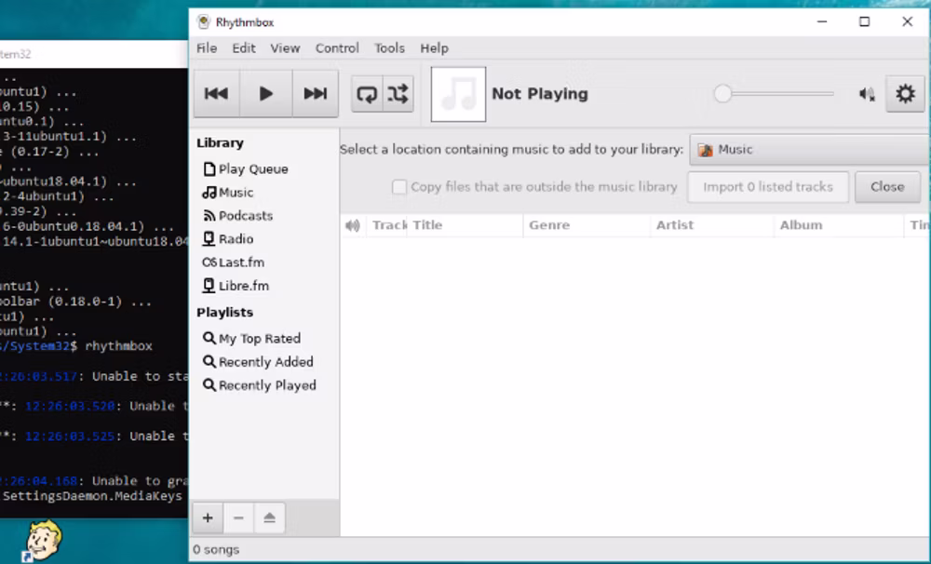Sort by the Album column header
931x564 pixels.
(x=839, y=225)
